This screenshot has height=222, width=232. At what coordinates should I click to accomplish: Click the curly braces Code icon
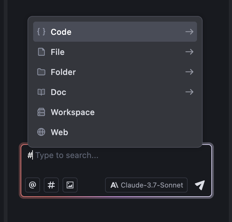pyautogui.click(x=41, y=32)
